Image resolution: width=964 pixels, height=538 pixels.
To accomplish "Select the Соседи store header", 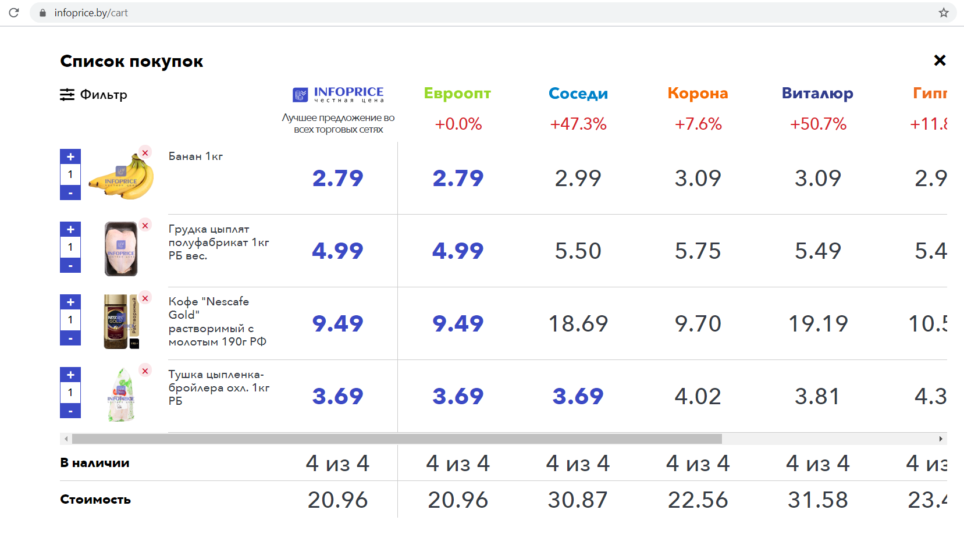I will (x=578, y=94).
